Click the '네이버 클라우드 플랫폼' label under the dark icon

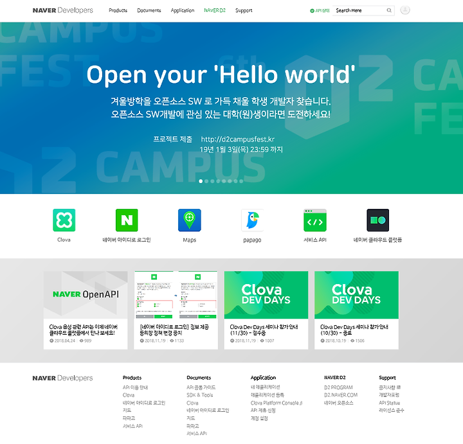377,240
